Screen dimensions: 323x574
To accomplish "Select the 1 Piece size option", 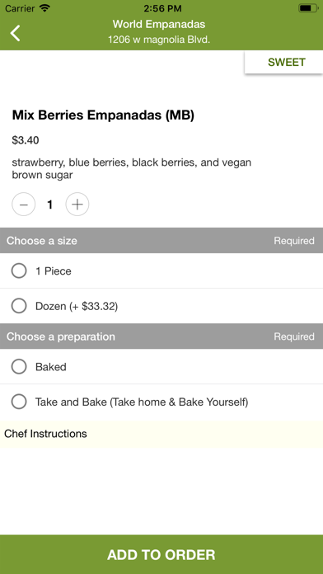I will pos(161,271).
